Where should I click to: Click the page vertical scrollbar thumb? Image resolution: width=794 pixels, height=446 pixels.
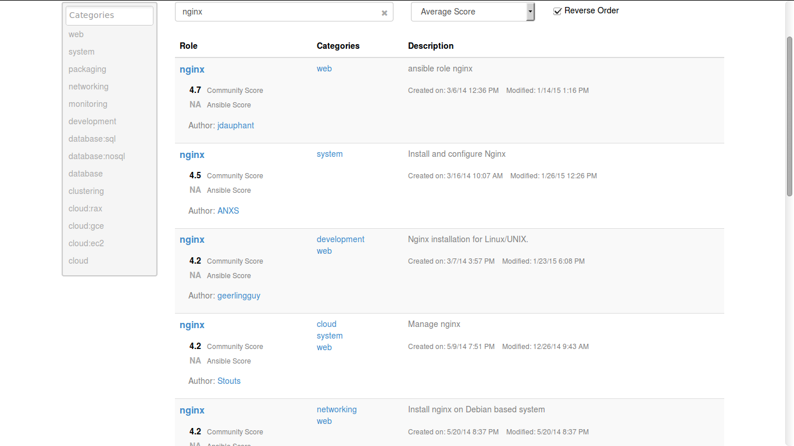point(789,116)
